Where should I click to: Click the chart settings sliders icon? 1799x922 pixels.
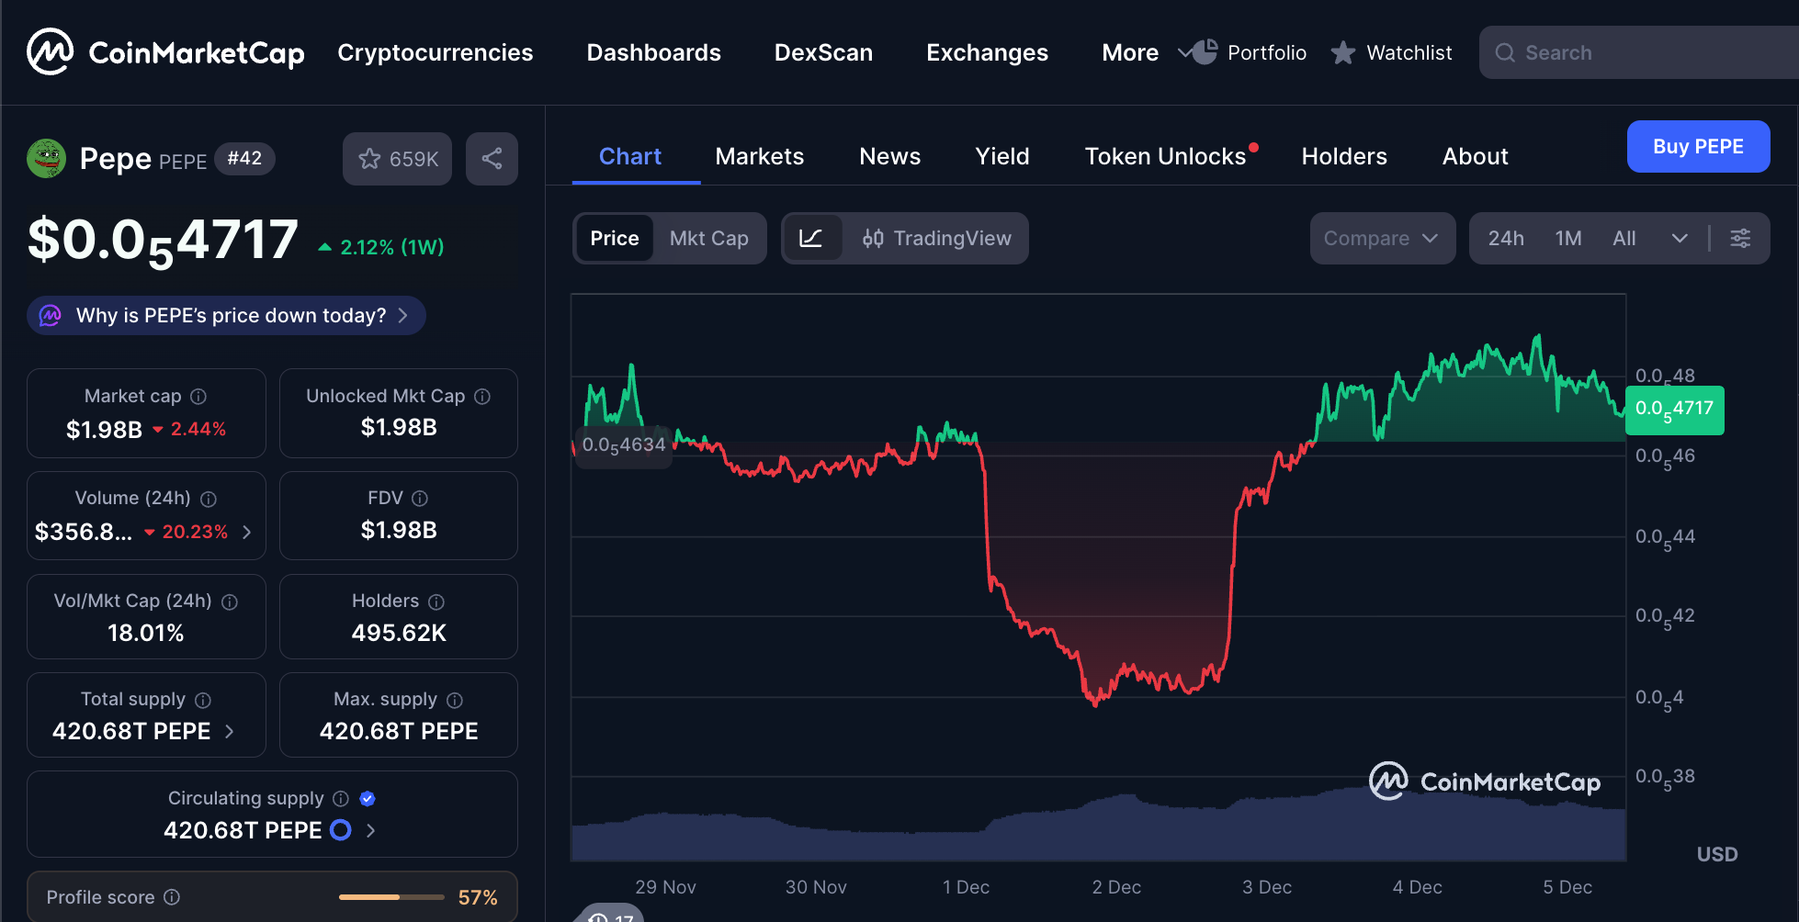point(1740,239)
